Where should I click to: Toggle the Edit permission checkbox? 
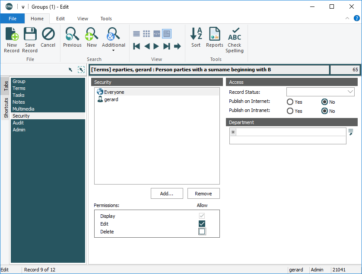click(x=202, y=224)
